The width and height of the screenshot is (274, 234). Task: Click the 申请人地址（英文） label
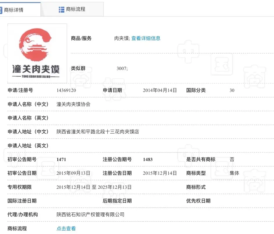pyautogui.click(x=28, y=146)
